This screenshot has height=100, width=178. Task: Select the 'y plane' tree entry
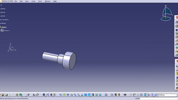coord(3,9)
